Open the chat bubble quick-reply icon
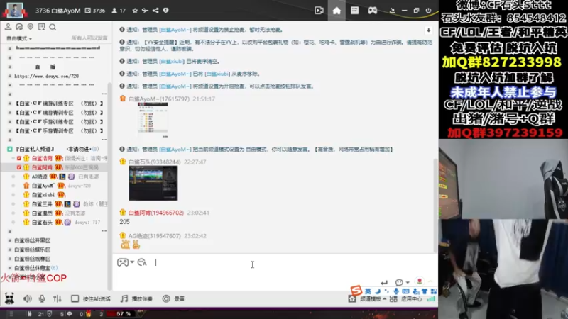Screen dimensions: 568x319 [399, 282]
